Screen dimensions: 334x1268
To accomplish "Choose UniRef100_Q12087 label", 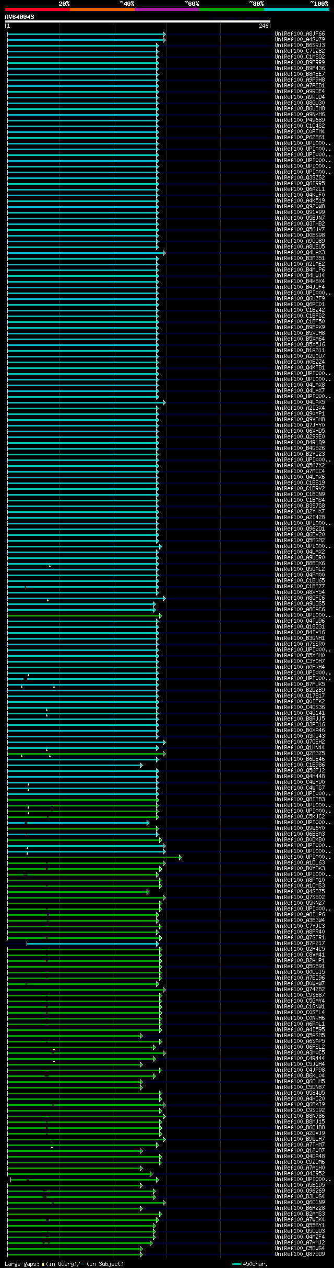I will coord(300,1151).
